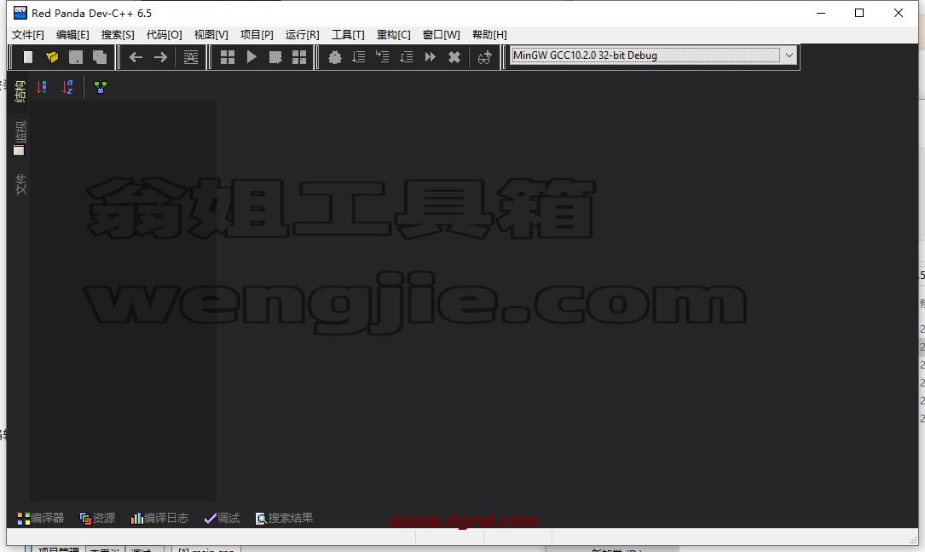The width and height of the screenshot is (925, 552).
Task: Switch to the 监视 side tab
Action: (x=20, y=137)
